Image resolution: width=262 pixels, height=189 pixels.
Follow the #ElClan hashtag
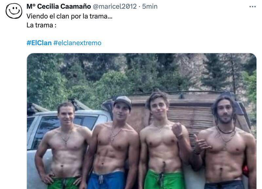tap(39, 43)
